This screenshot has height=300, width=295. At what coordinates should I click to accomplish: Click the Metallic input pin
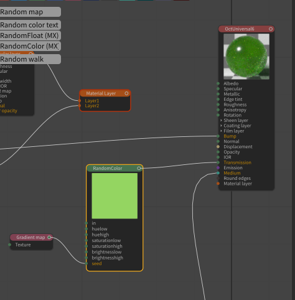point(218,94)
